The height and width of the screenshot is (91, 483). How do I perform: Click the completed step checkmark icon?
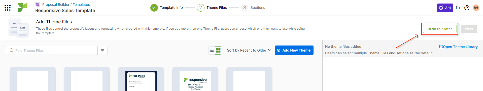(154, 8)
